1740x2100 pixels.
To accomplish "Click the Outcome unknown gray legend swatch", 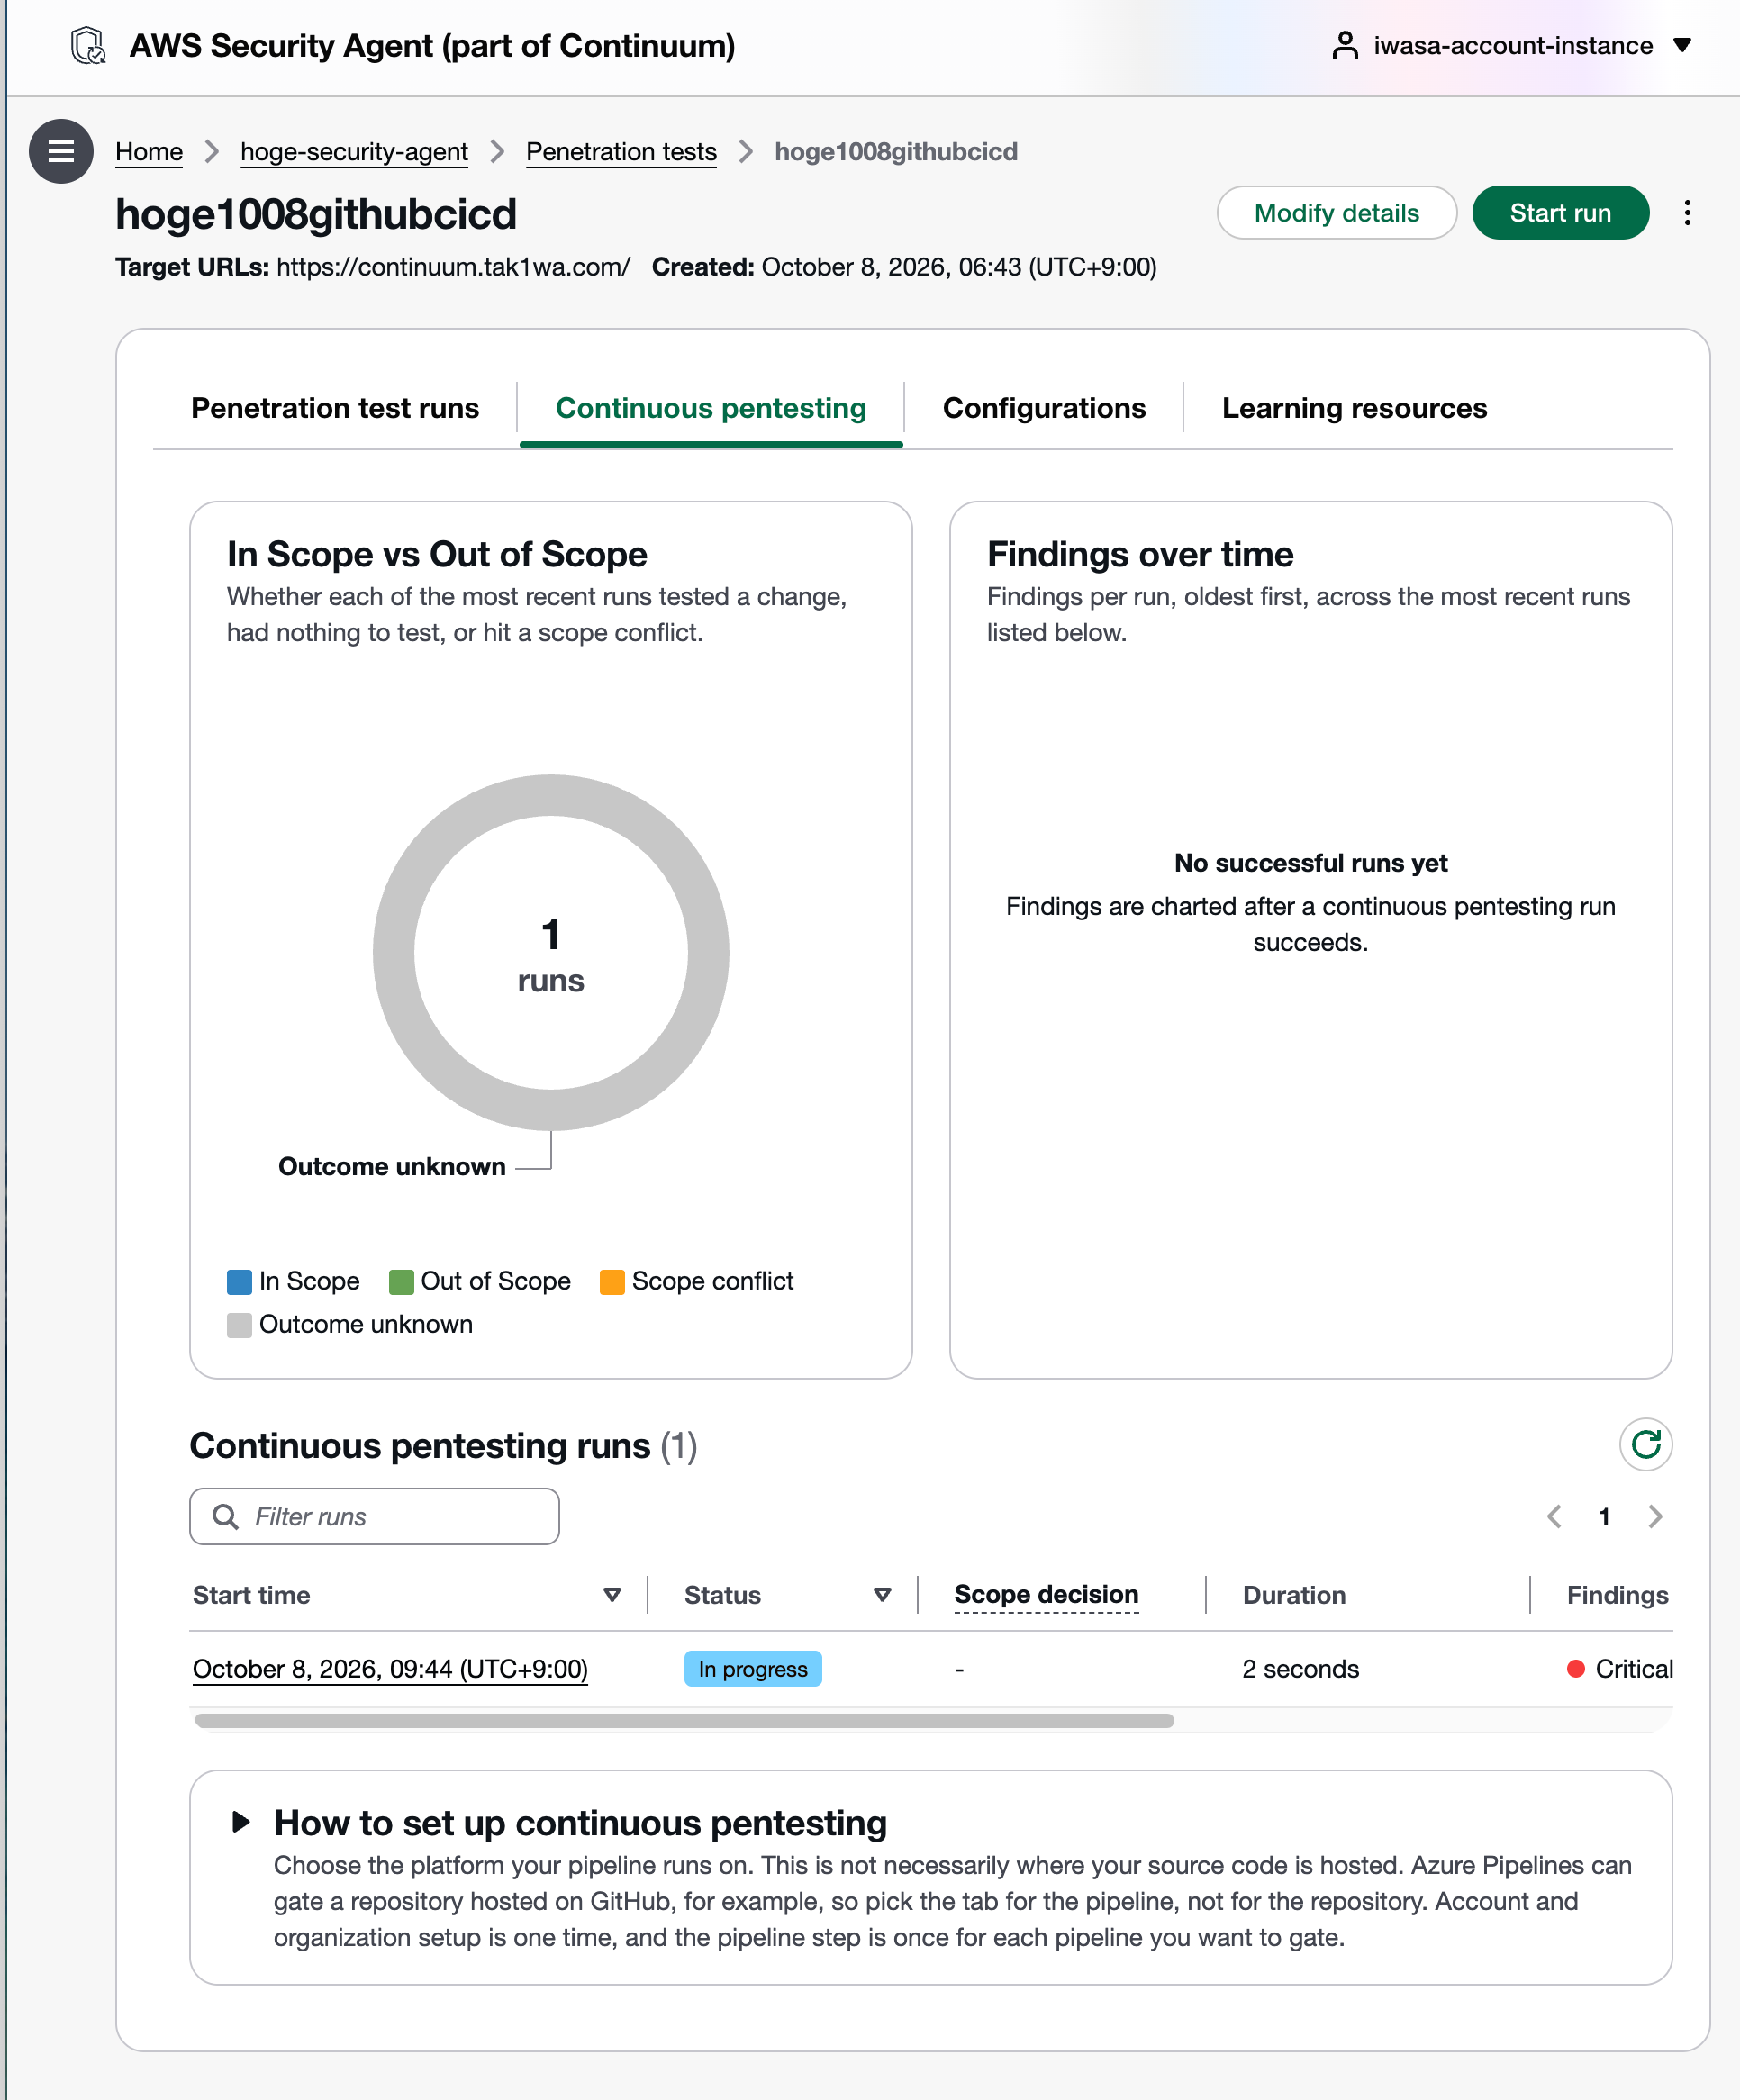I will point(239,1324).
